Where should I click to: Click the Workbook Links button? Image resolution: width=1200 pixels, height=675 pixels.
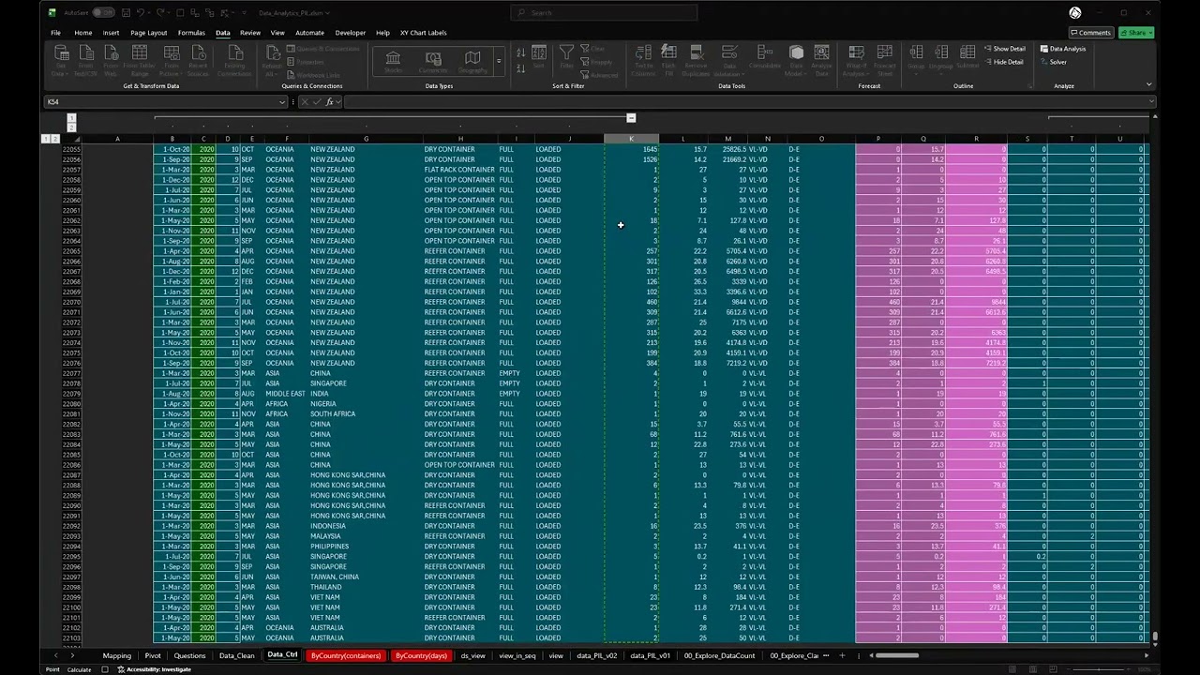313,75
